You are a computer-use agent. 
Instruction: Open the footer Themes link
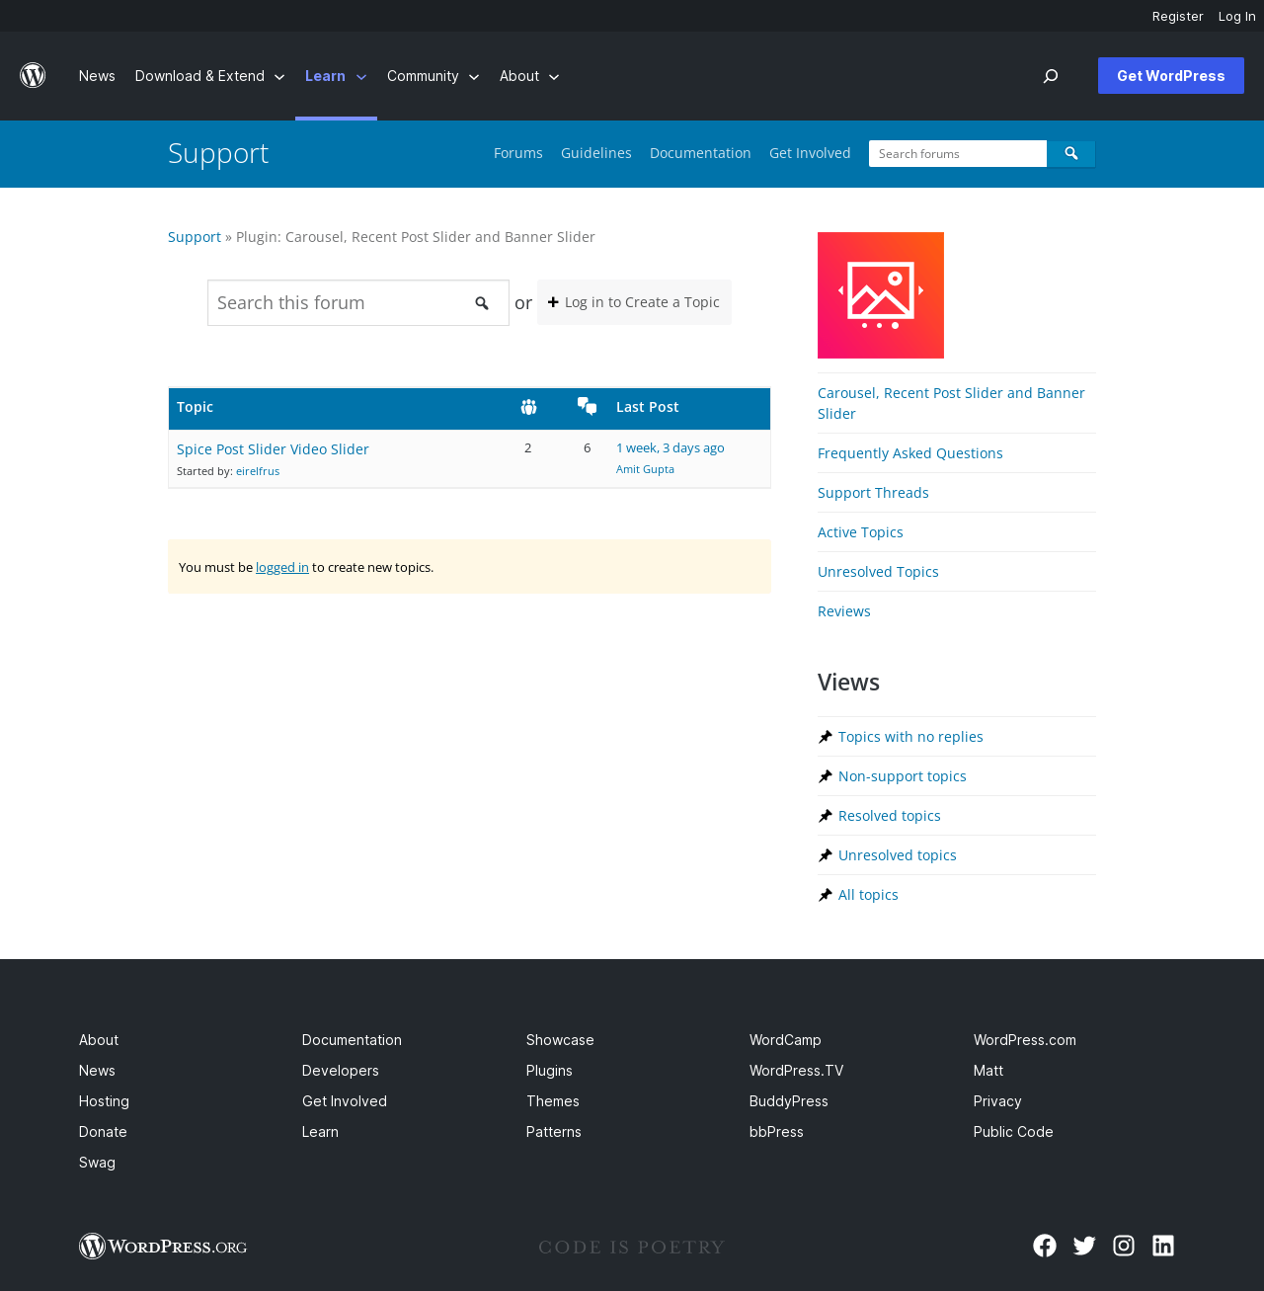[x=553, y=1101]
